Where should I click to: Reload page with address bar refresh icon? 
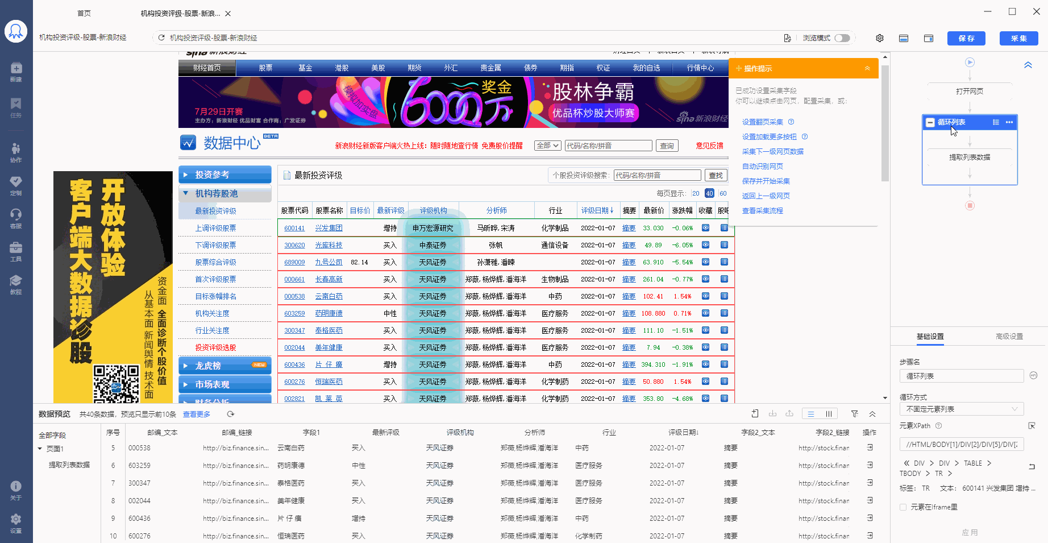(x=161, y=38)
